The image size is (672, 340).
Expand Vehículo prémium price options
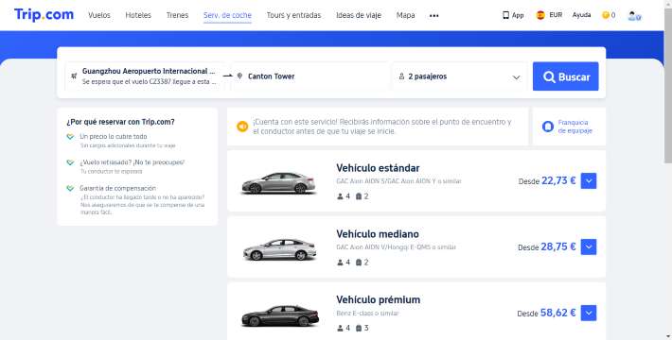tap(589, 313)
